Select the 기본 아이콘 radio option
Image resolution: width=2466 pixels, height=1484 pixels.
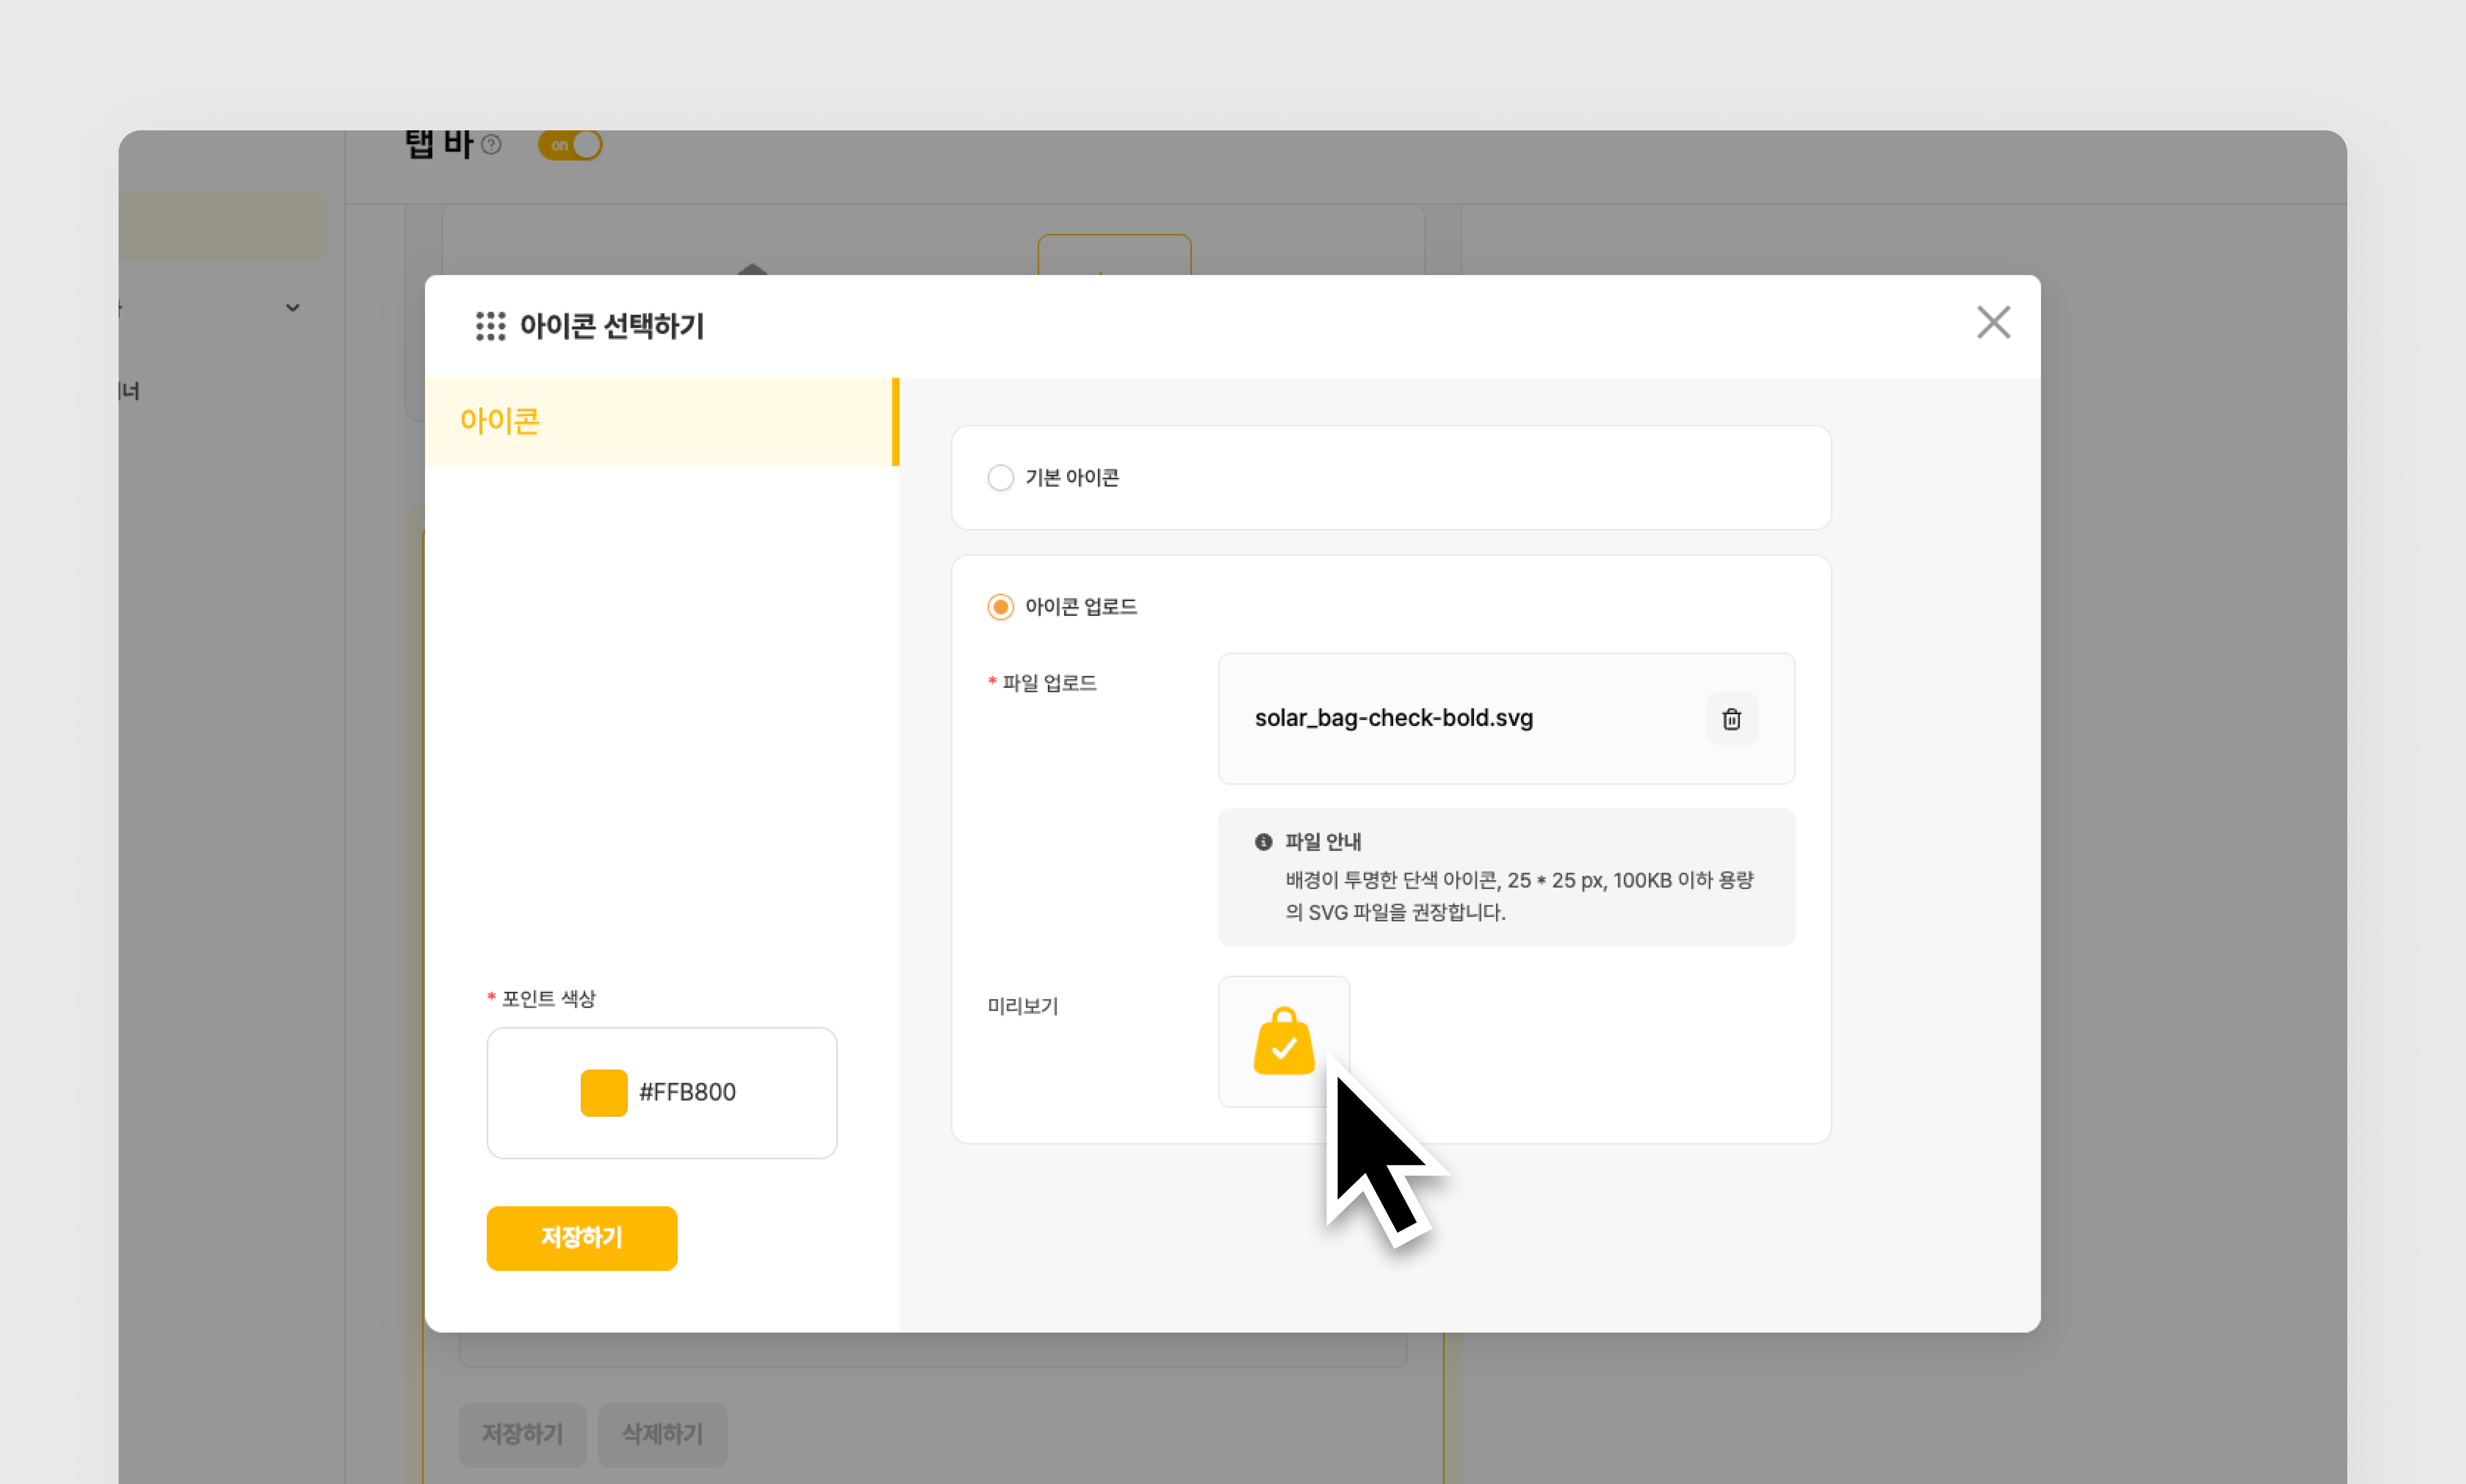[1000, 478]
